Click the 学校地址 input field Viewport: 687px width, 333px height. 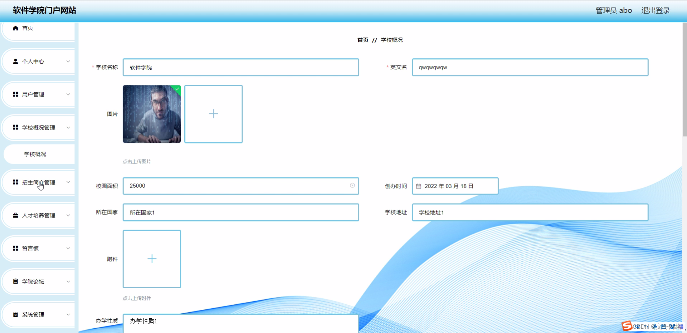(530, 212)
